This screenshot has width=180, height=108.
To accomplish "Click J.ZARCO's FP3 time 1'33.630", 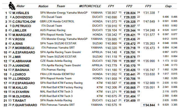I will click(x=149, y=74).
